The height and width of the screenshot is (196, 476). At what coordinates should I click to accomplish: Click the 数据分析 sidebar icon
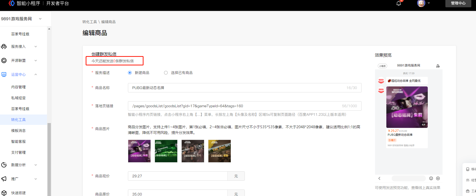4,165
